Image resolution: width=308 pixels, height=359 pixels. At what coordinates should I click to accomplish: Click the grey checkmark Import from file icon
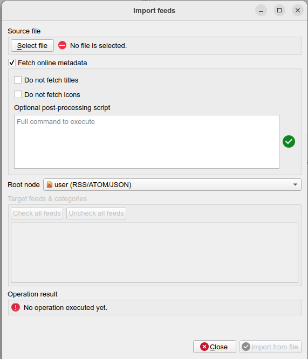tap(246, 347)
